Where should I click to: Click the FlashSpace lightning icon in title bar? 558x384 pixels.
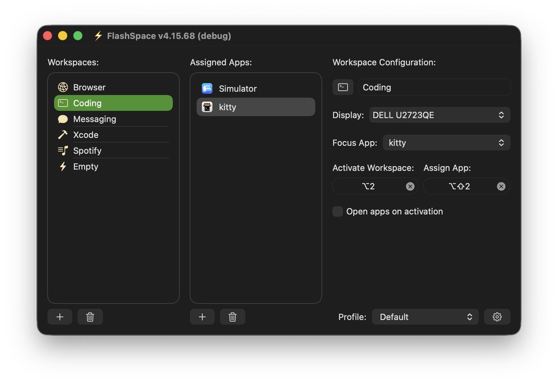click(x=98, y=36)
